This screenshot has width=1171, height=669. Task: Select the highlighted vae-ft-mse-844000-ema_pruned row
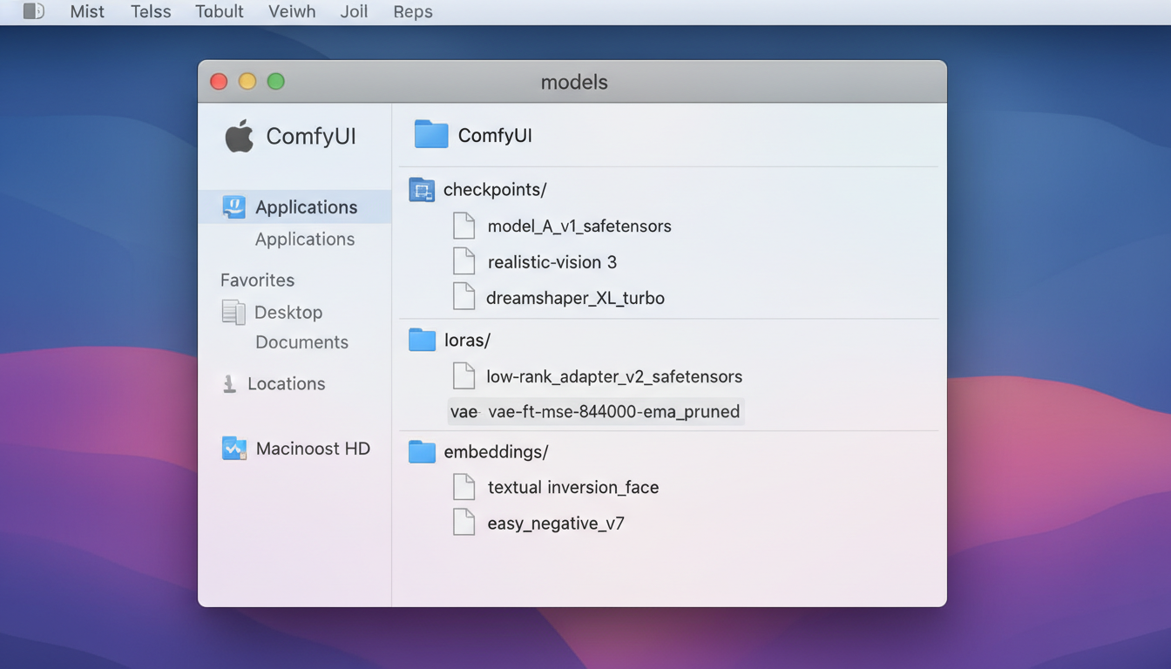595,411
